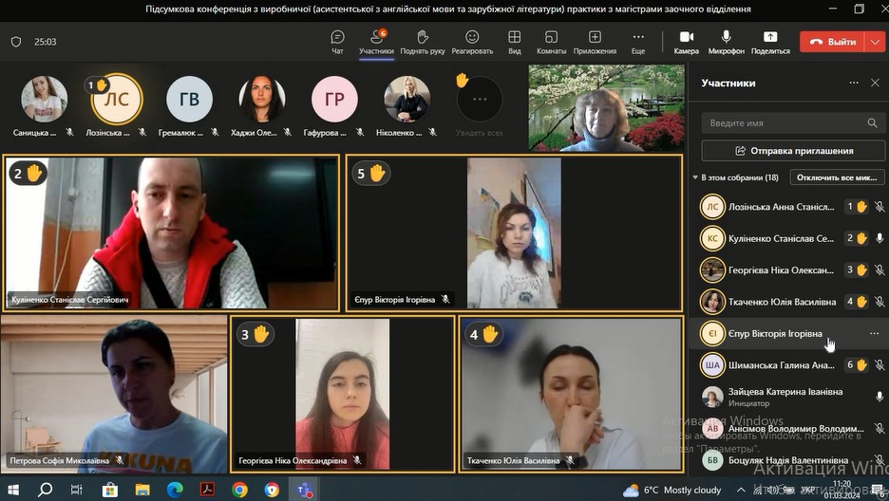
Task: Select Анісімов Володимир in the participants list
Action: coord(788,429)
